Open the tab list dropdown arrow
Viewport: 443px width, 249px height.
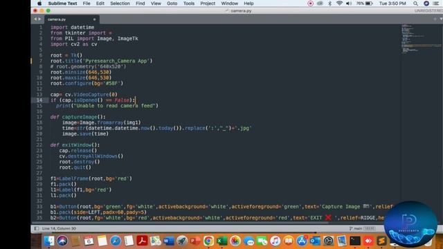[x=441, y=19]
